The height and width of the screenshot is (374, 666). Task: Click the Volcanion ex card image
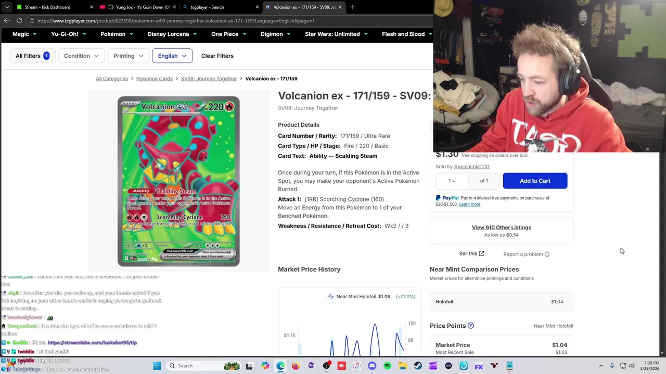[178, 181]
